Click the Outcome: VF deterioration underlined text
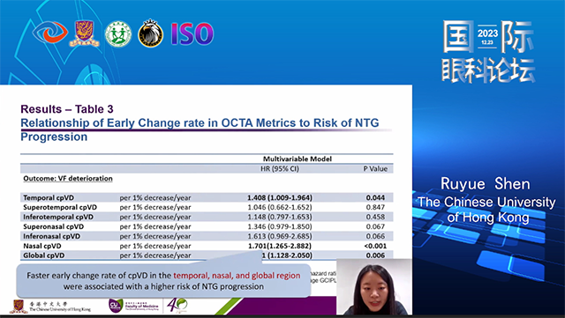This screenshot has height=318, width=565. [68, 179]
